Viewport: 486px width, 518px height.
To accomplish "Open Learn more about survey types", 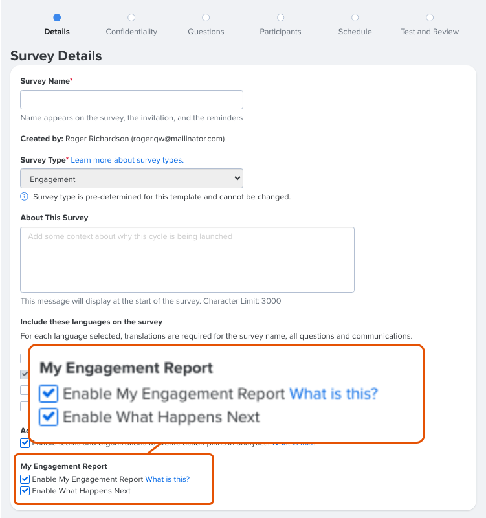I will pyautogui.click(x=127, y=160).
